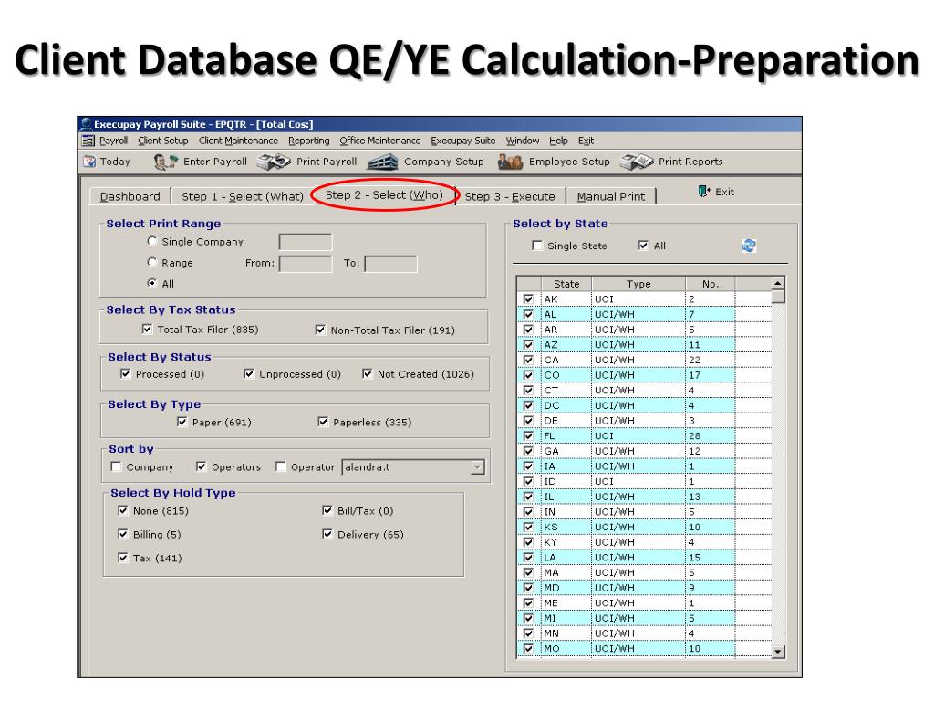Open the Client Setup menu

point(162,141)
